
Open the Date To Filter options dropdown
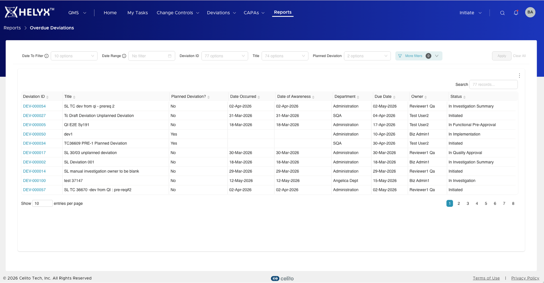point(74,56)
